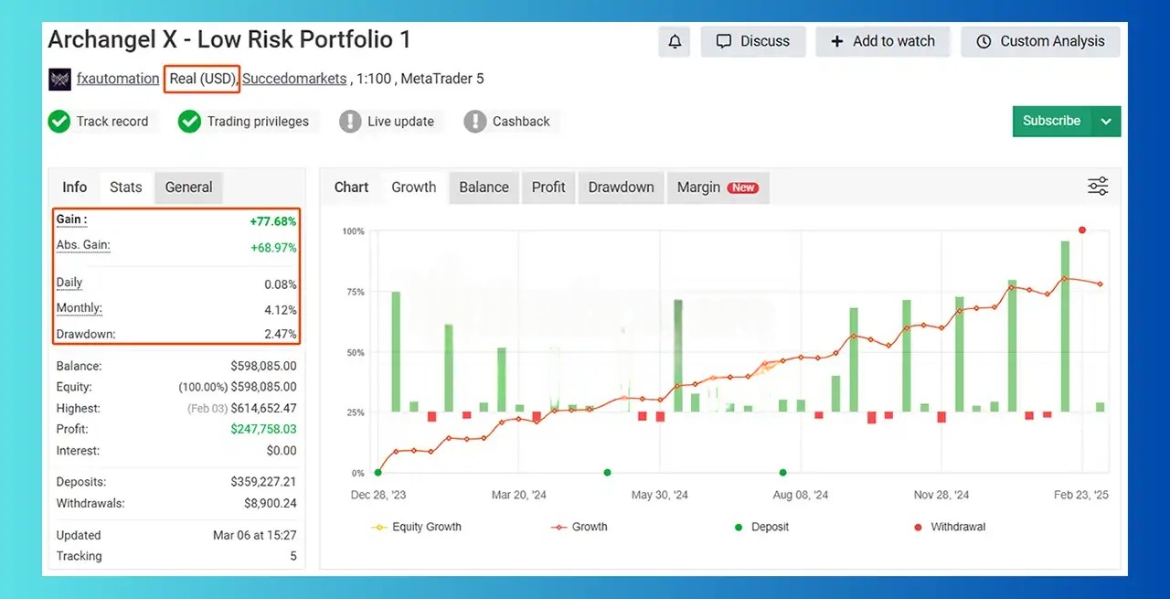1170x599 pixels.
Task: Click the bell notification icon
Action: tap(675, 42)
